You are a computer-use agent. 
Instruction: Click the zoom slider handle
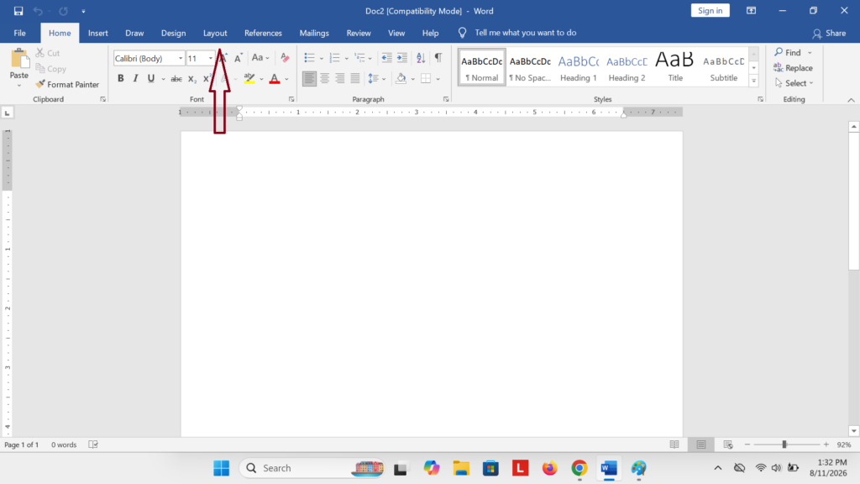(784, 445)
